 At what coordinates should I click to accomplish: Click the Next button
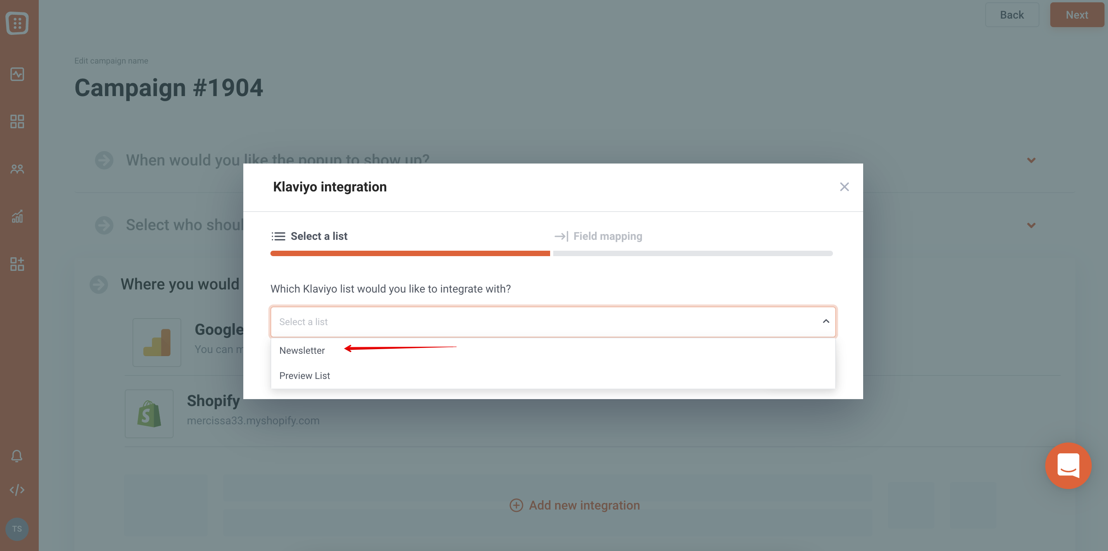click(x=1077, y=15)
